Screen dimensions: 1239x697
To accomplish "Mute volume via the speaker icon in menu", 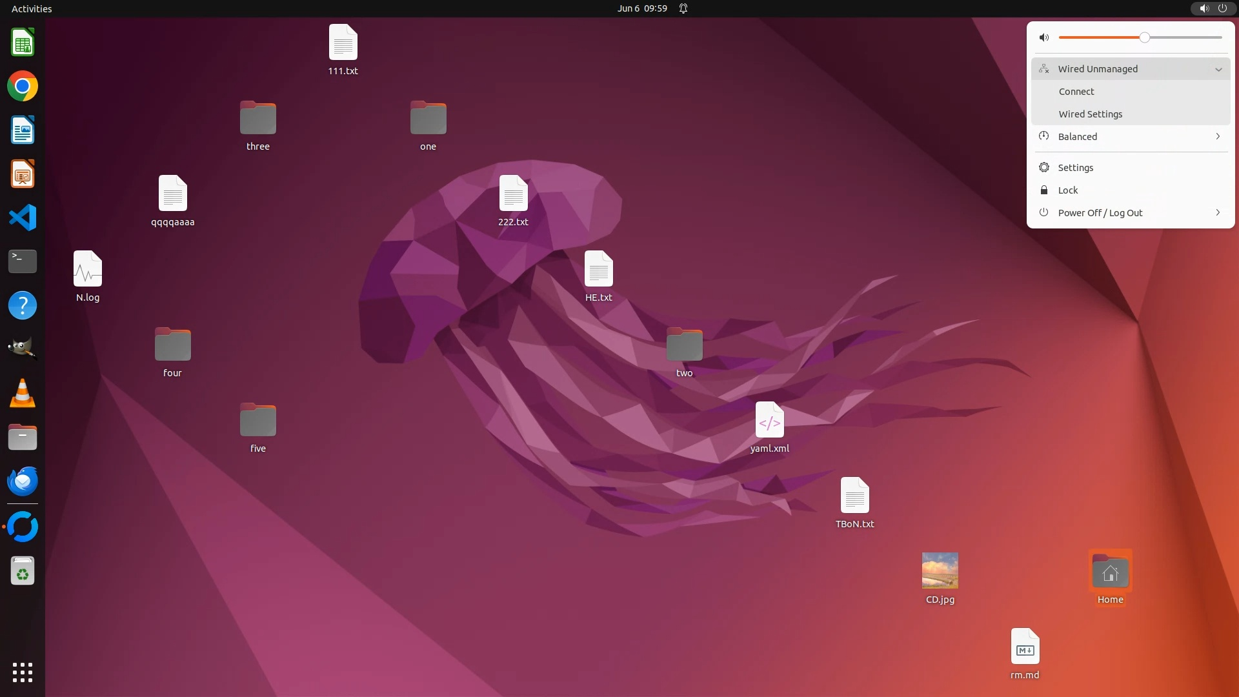I will [1044, 37].
